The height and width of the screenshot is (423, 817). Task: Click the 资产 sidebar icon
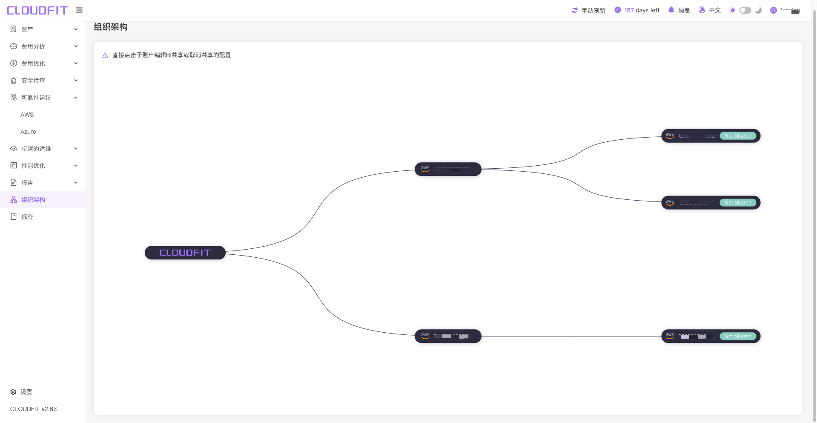tap(14, 29)
